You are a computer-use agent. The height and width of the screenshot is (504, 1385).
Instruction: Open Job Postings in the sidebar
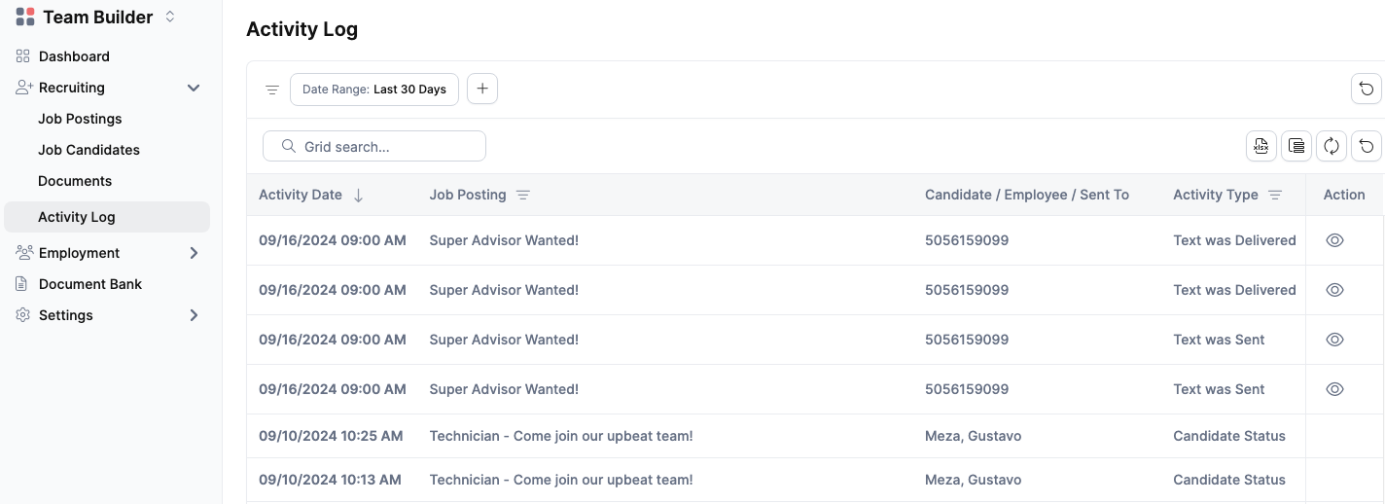point(80,119)
